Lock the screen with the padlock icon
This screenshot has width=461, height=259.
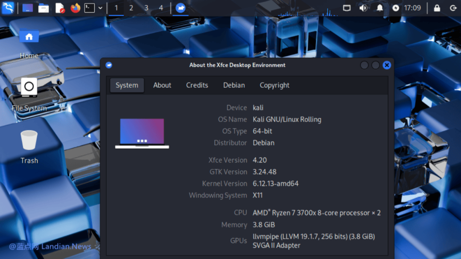click(x=437, y=8)
